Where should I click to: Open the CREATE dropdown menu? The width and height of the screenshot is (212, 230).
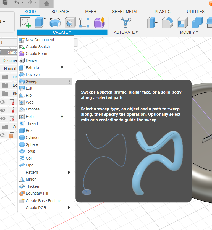[x=62, y=32]
